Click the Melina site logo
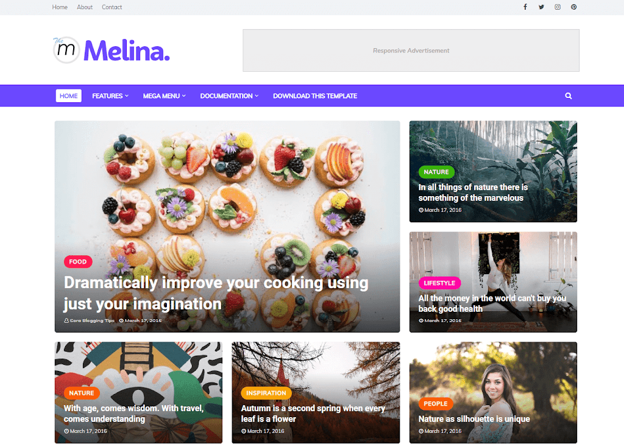 [112, 50]
